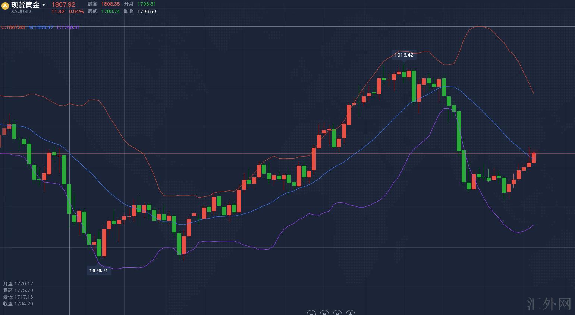This screenshot has width=575, height=315.
Task: Click the 最高 1808.35 high value
Action: point(110,4)
